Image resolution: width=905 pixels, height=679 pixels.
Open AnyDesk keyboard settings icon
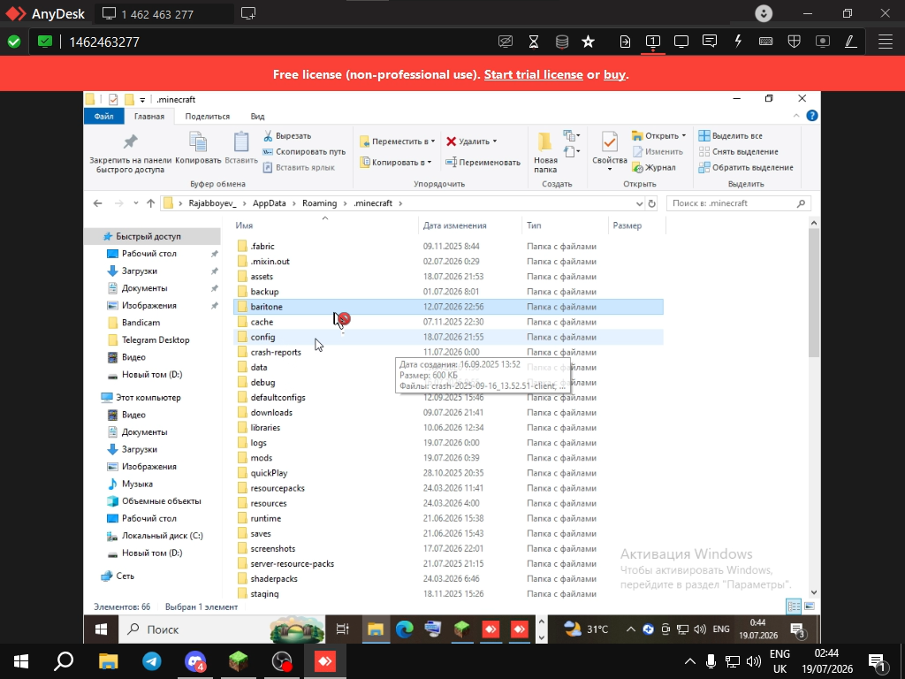(x=766, y=42)
